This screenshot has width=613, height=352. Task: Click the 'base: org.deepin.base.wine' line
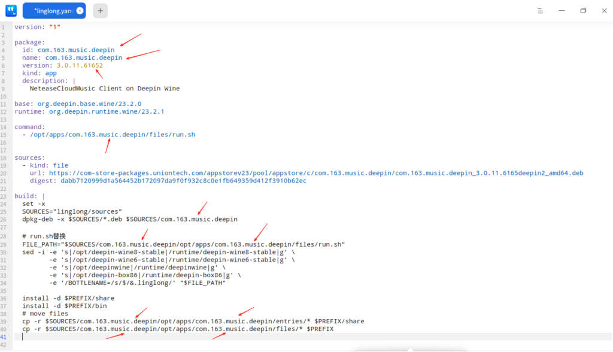point(78,104)
